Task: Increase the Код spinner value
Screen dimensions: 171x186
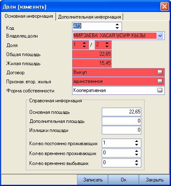Action: [117, 24]
